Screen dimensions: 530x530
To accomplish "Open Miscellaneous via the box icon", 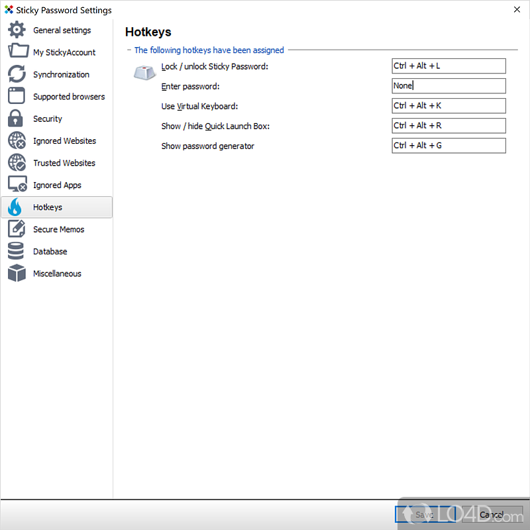I will click(x=17, y=273).
